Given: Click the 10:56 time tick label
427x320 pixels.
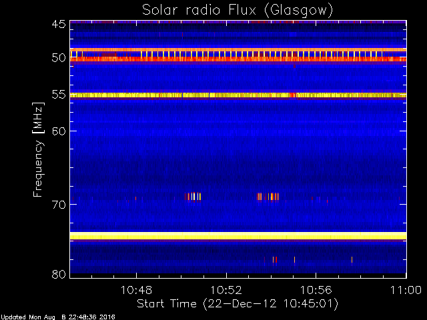Looking at the screenshot, I should 316,290.
